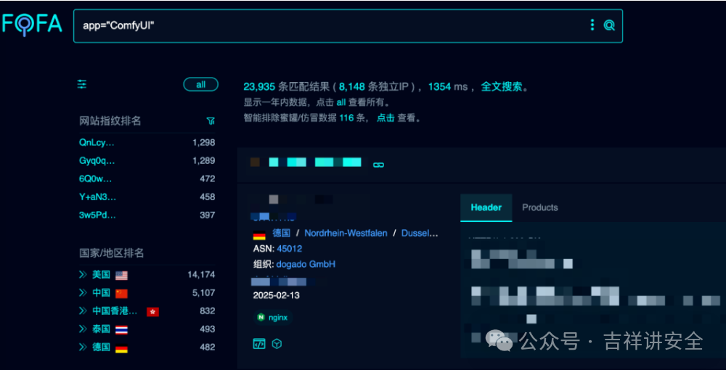This screenshot has width=726, height=370.
Task: Select fingerprint 6Q0w… entry
Action: [x=95, y=178]
